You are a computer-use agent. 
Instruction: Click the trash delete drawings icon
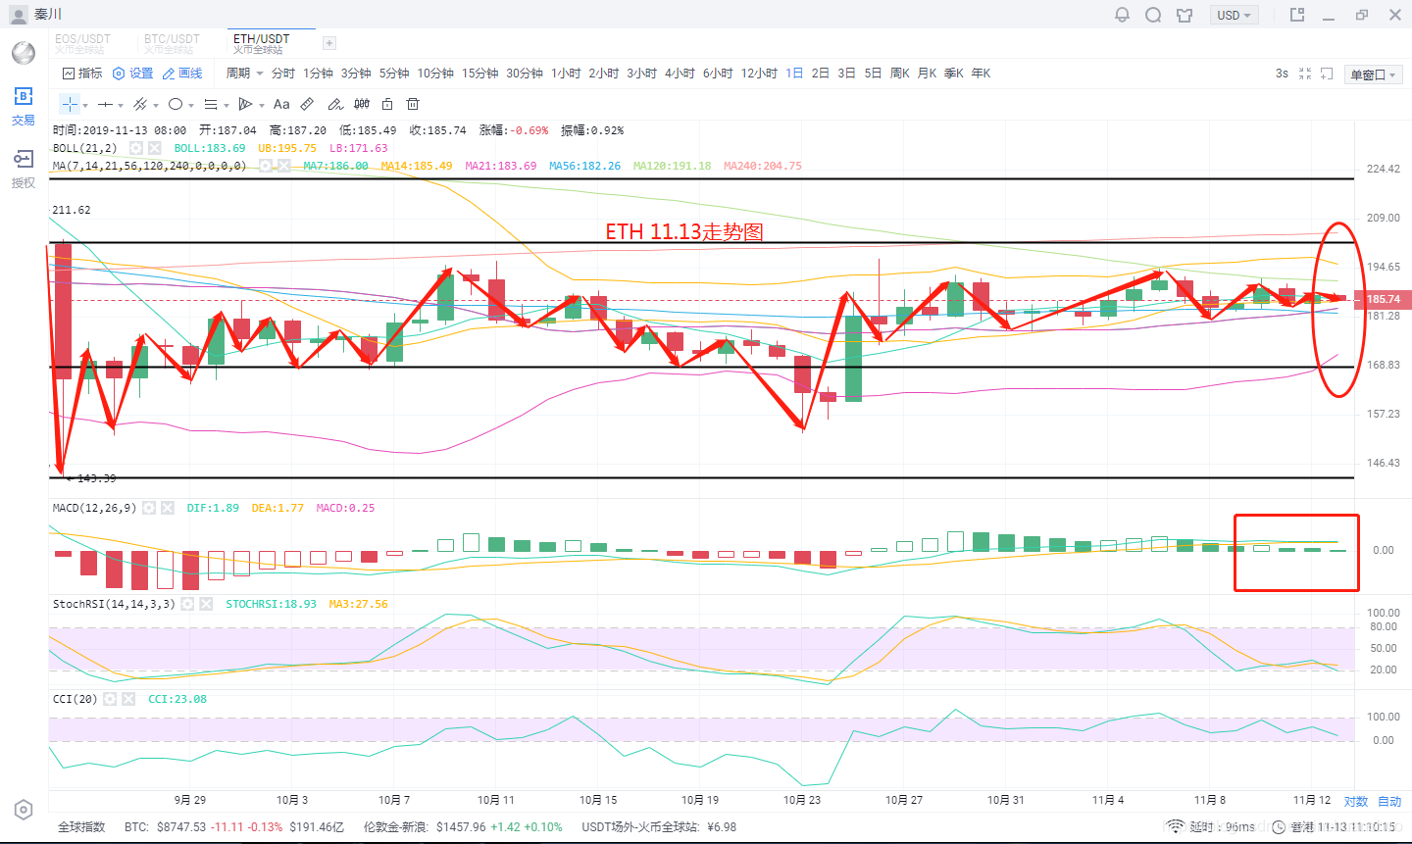tap(413, 104)
